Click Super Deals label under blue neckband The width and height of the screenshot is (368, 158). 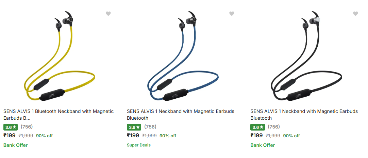coord(138,145)
